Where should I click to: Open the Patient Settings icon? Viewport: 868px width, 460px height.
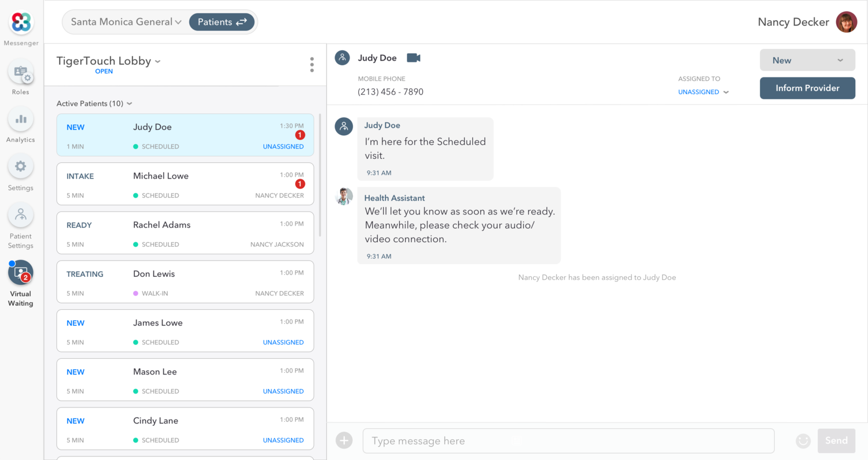pos(21,215)
